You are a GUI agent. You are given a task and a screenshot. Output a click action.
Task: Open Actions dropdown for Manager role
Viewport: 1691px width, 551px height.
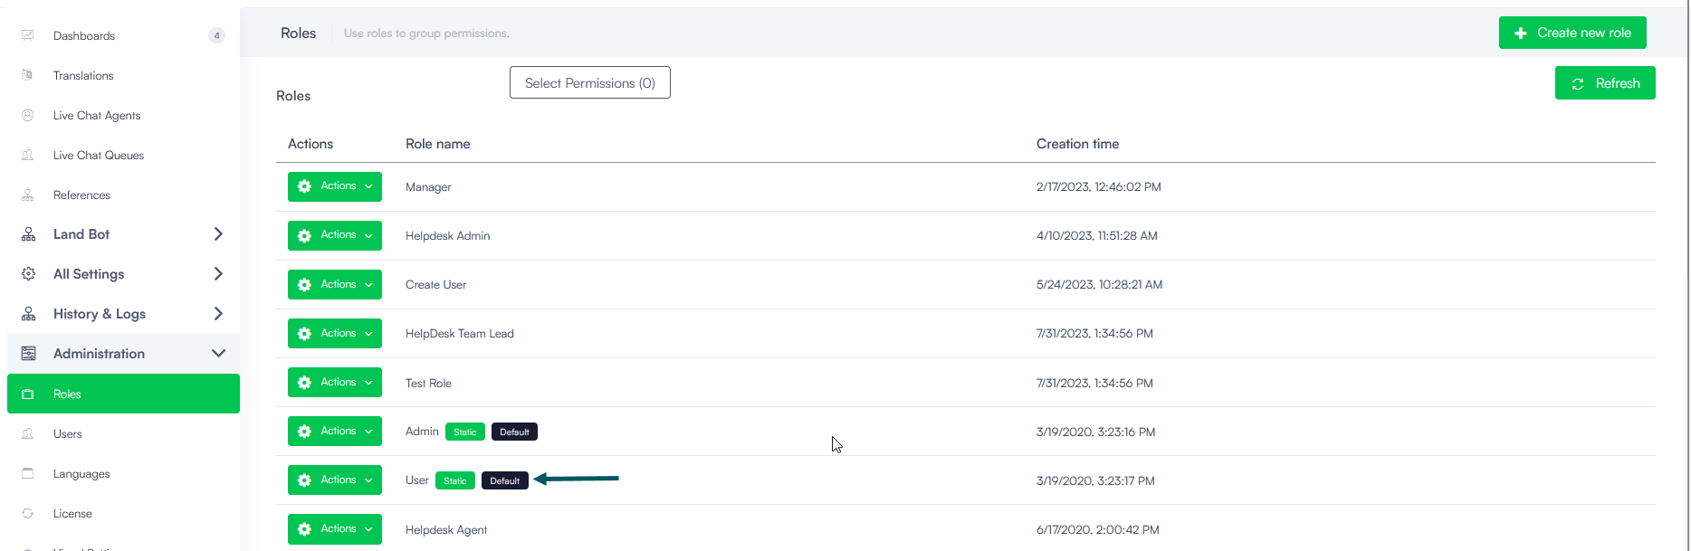tap(334, 186)
